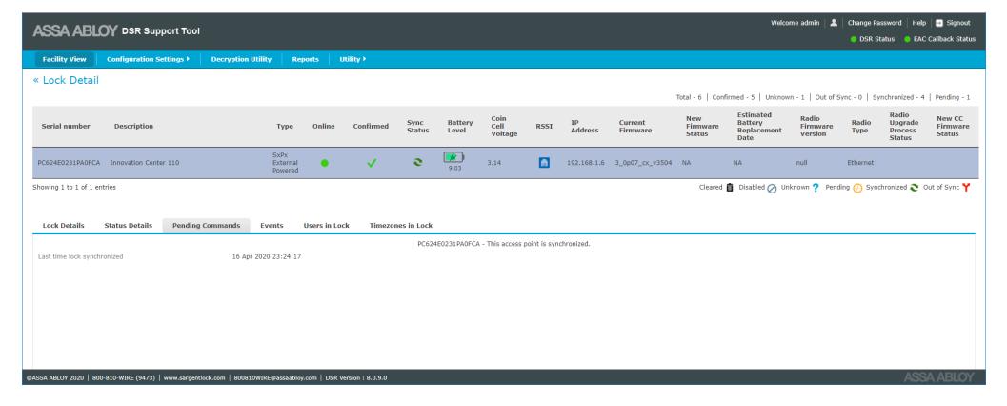The width and height of the screenshot is (1007, 406).
Task: Click the Sync Status icon in the lock row
Action: pyautogui.click(x=417, y=163)
